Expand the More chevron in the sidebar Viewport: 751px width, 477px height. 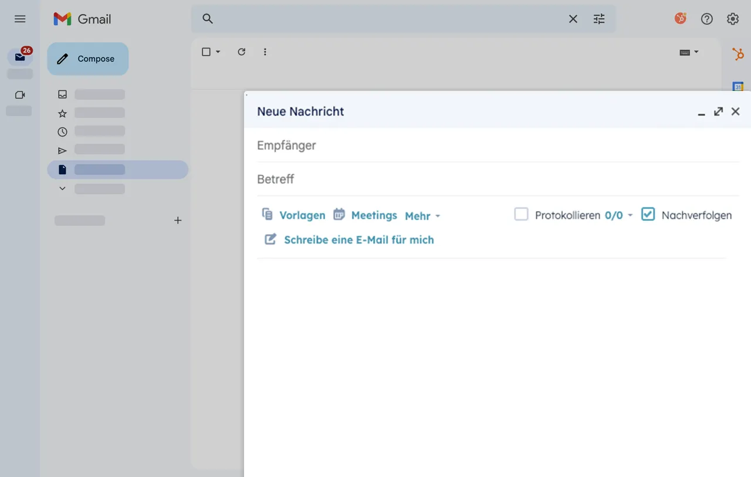click(63, 188)
